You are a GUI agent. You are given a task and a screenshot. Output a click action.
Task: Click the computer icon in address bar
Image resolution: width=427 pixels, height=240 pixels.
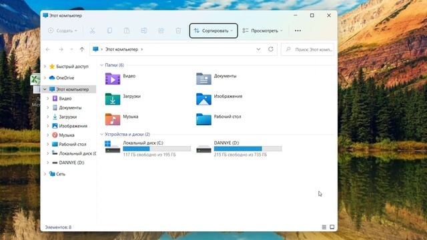coord(95,49)
